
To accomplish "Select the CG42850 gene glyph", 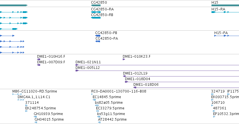I will [x=96, y=5].
